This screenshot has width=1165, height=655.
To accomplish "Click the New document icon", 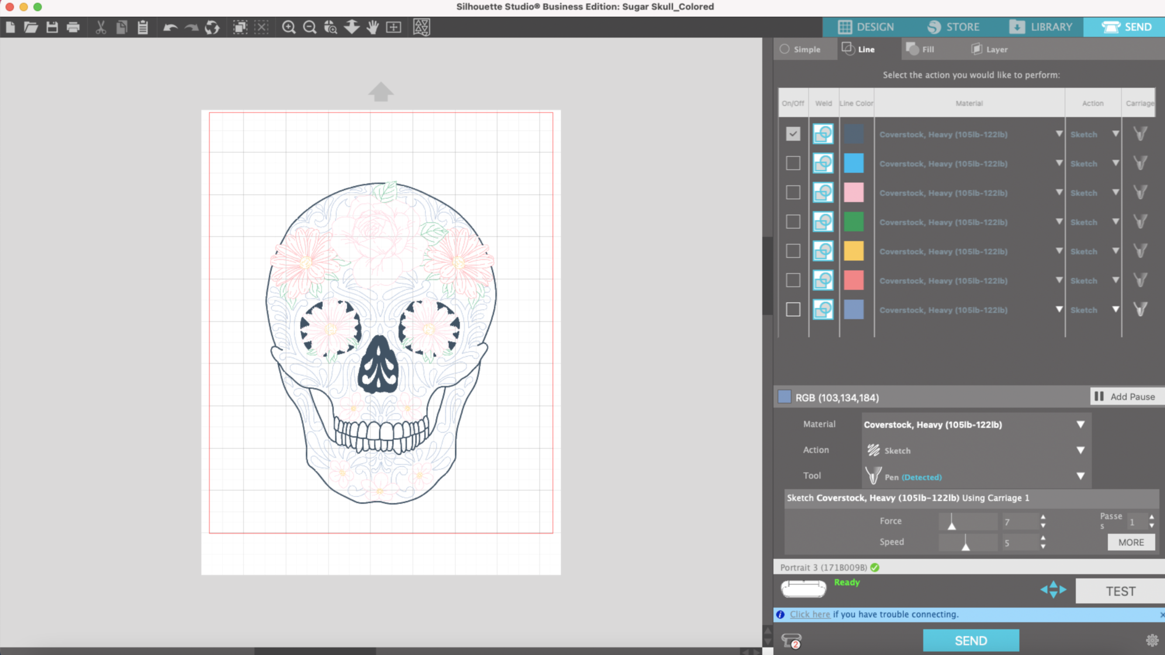I will point(10,27).
